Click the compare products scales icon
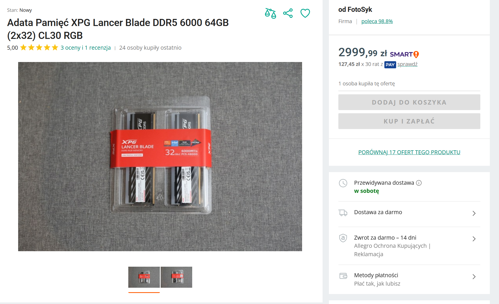Screen dimensions: 499x304 tap(270, 13)
